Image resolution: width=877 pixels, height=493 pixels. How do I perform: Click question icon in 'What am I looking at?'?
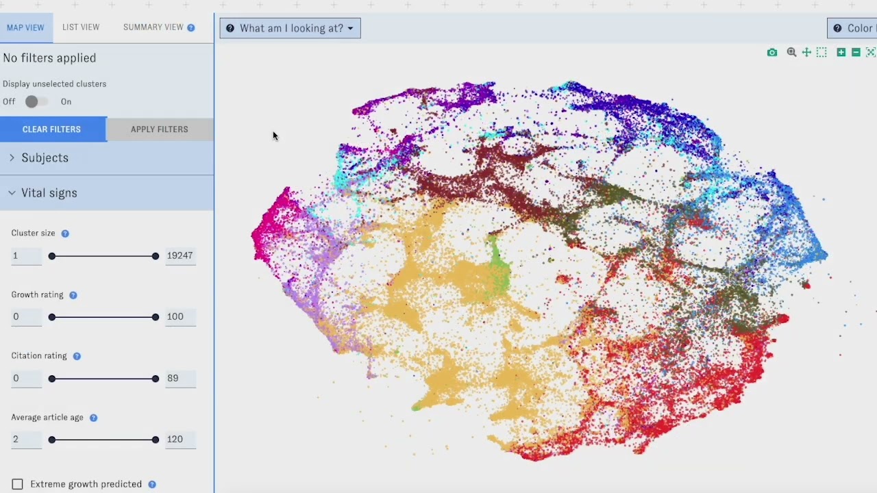coord(230,28)
